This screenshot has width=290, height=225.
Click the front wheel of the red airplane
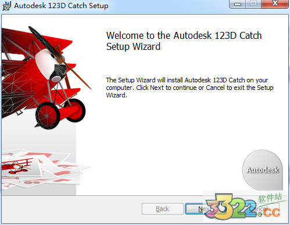48,115
